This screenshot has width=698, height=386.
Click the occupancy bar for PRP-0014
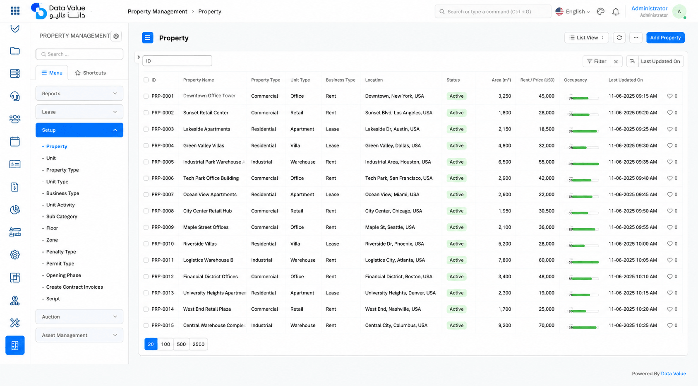[x=584, y=311]
